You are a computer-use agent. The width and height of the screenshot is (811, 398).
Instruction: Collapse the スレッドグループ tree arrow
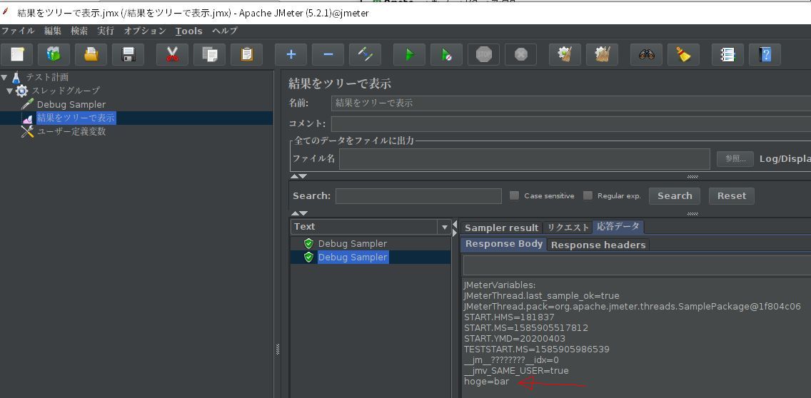click(9, 91)
